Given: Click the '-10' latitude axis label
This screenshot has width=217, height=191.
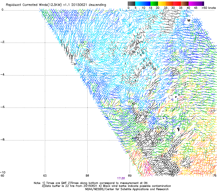Looking at the screenshot, I should [3, 172].
